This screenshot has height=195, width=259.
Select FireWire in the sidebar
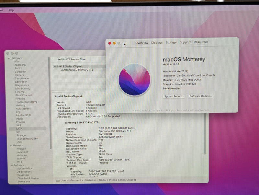pos(20,99)
